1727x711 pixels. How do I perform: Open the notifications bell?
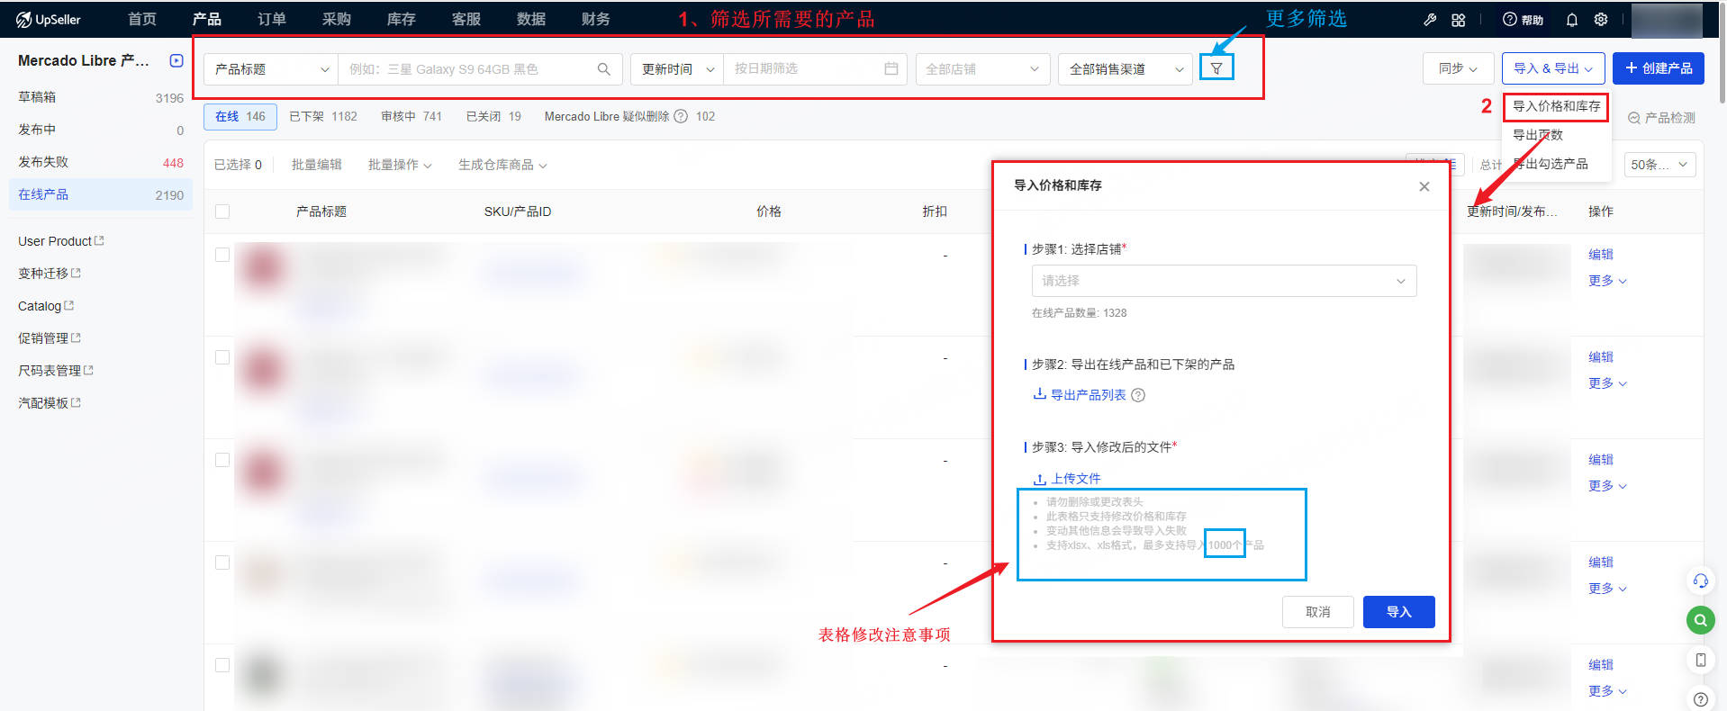pyautogui.click(x=1572, y=19)
